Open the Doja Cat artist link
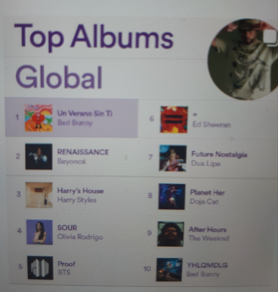 pos(204,202)
